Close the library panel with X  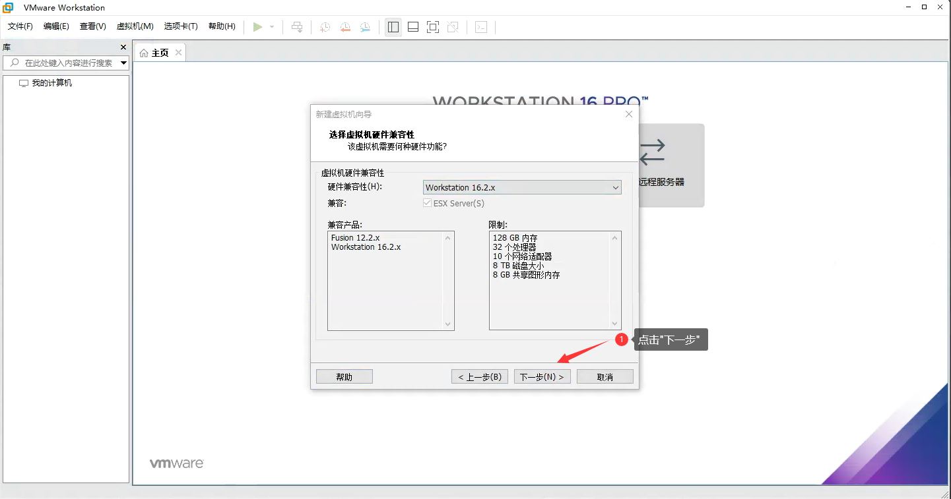pyautogui.click(x=123, y=47)
